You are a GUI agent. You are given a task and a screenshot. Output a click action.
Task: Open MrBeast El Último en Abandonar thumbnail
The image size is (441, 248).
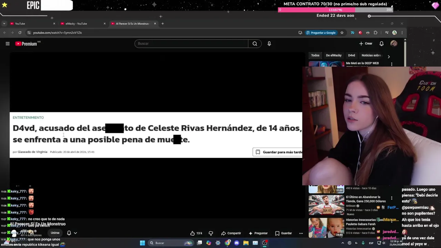click(326, 205)
